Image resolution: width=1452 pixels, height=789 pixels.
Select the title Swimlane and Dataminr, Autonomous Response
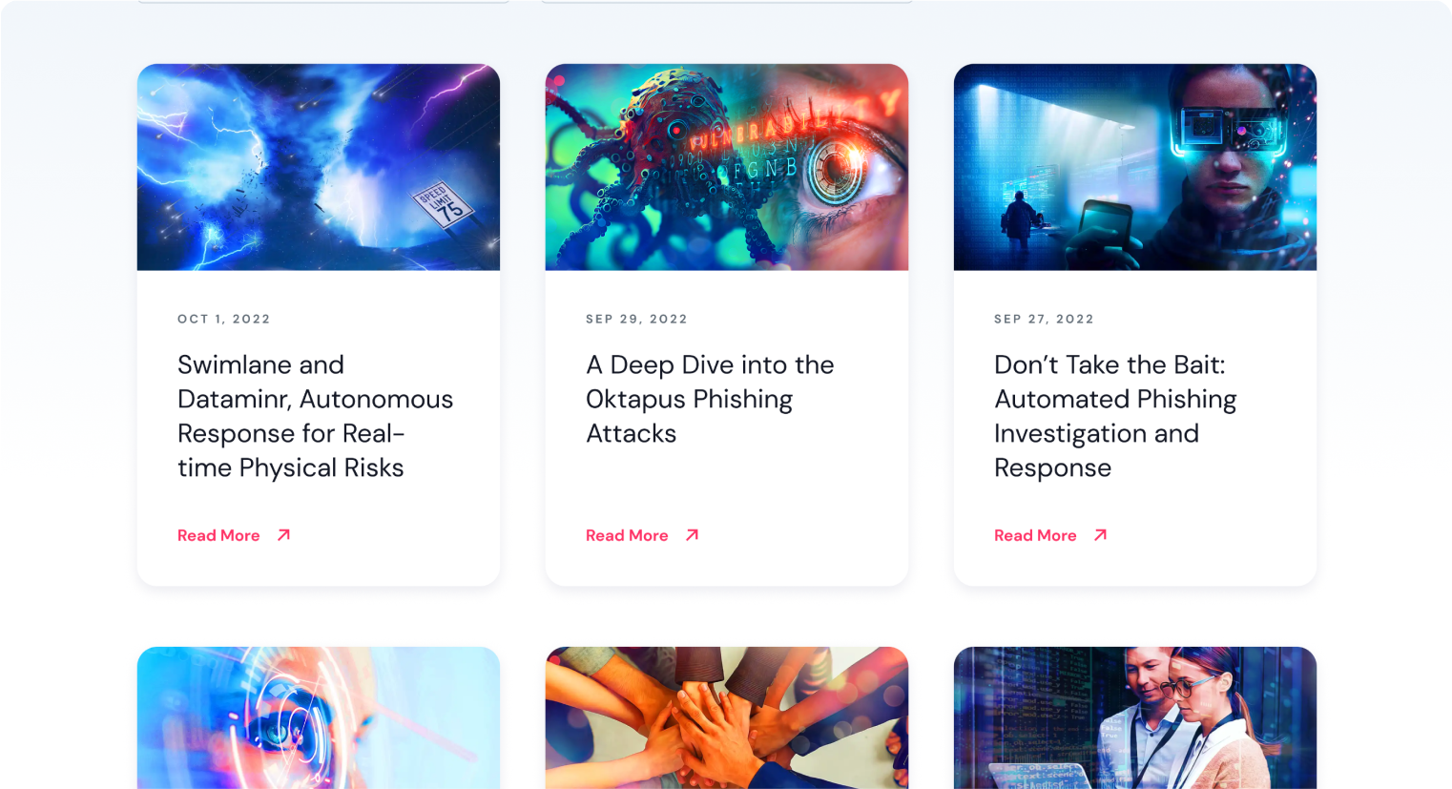pyautogui.click(x=315, y=416)
